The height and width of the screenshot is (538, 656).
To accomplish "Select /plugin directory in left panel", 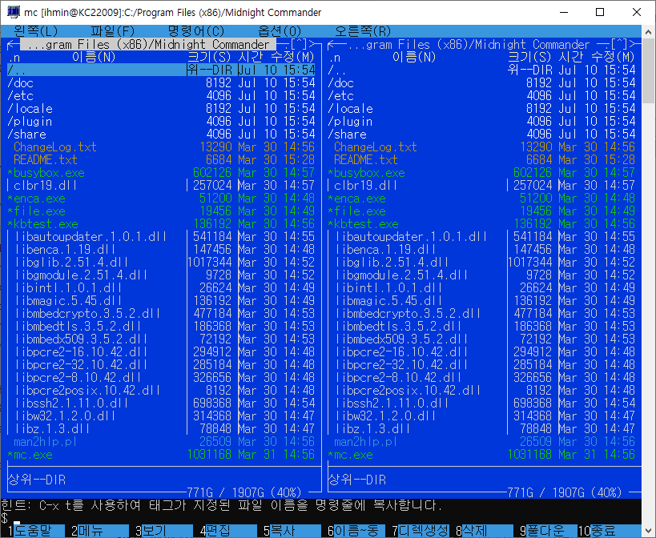I will tap(161, 121).
